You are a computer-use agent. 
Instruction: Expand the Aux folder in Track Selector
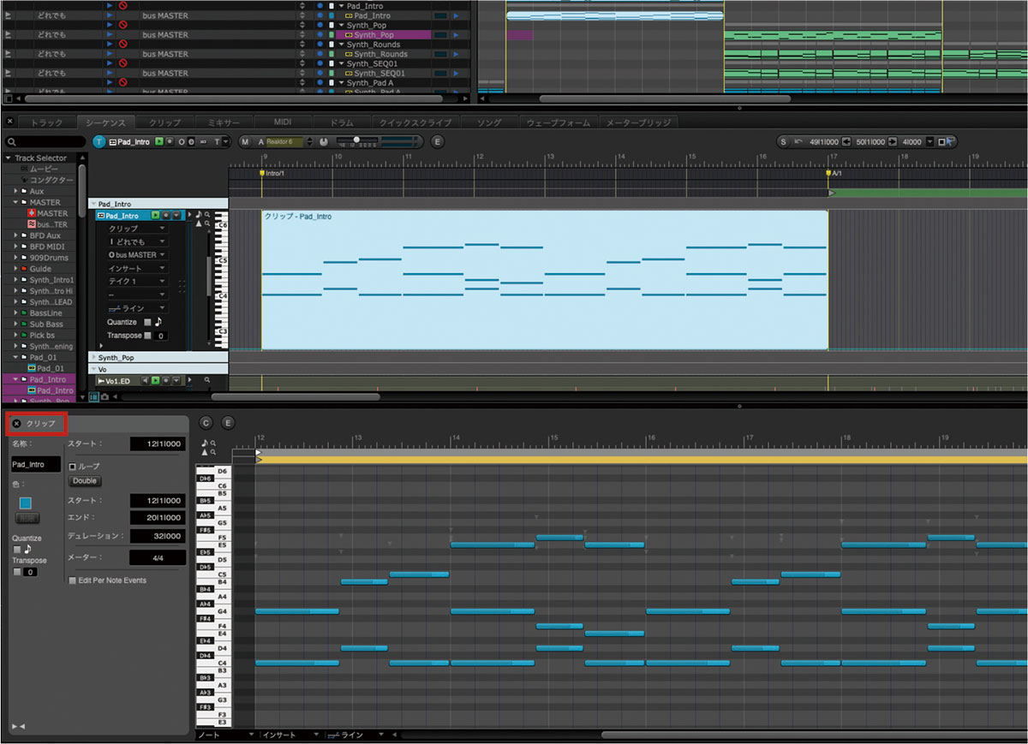pos(16,192)
